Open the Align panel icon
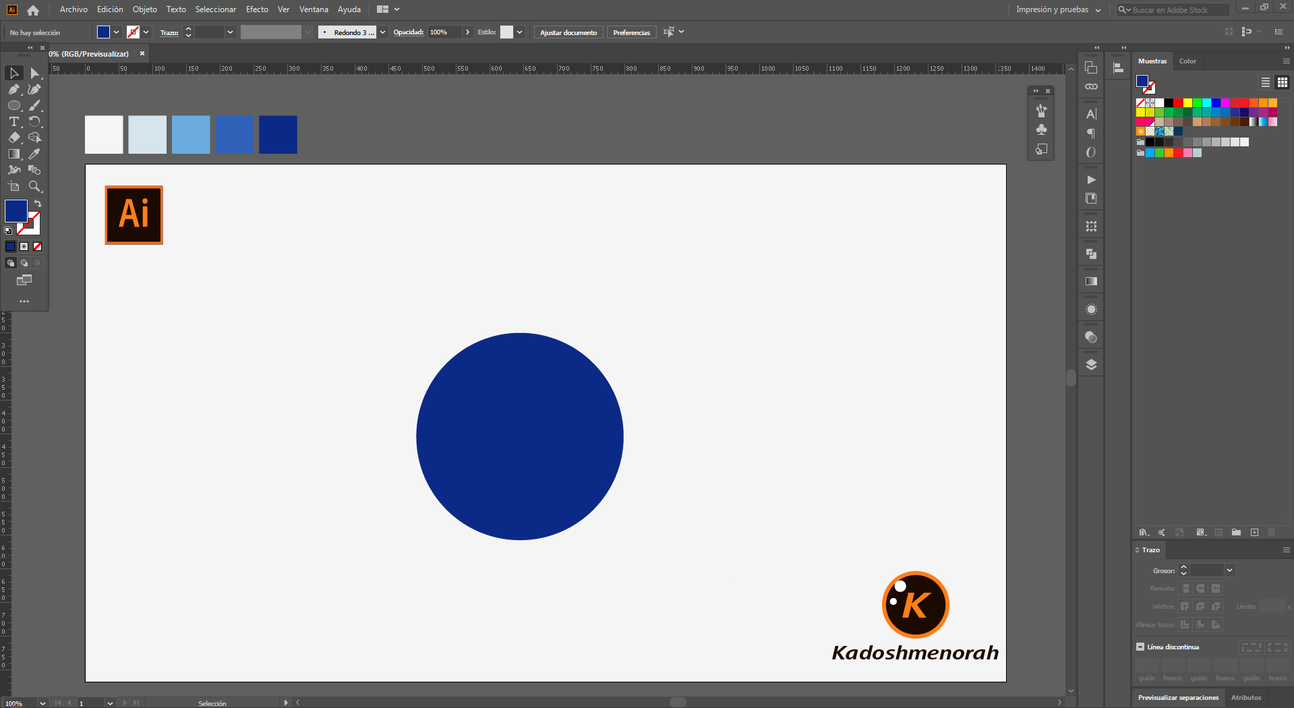The height and width of the screenshot is (708, 1294). click(1118, 67)
